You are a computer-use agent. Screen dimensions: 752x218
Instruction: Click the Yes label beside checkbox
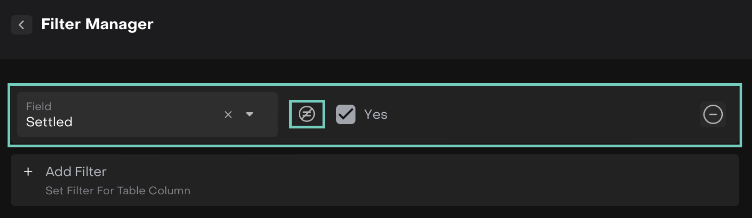[375, 114]
